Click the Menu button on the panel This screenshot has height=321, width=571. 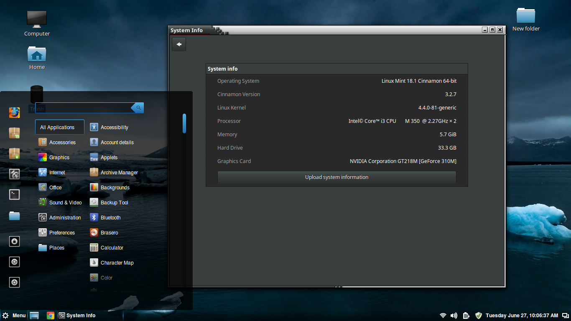click(x=14, y=316)
